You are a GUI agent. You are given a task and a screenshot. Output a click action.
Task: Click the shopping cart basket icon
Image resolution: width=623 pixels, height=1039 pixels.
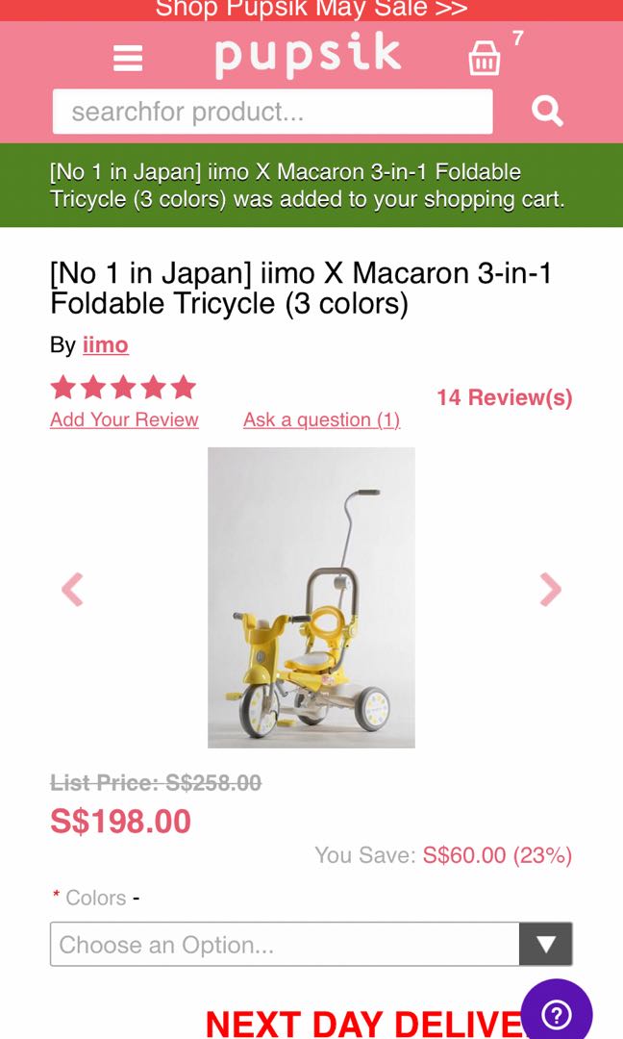pyautogui.click(x=484, y=58)
